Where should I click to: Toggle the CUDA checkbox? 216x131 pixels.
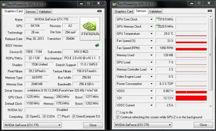pyautogui.click(x=44, y=116)
